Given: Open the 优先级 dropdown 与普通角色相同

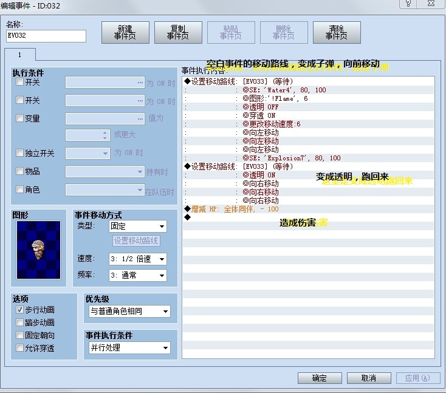Looking at the screenshot, I should point(129,312).
